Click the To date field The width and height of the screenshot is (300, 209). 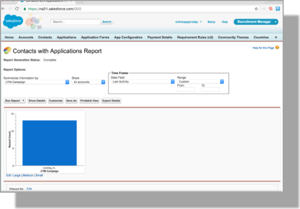tap(210, 89)
